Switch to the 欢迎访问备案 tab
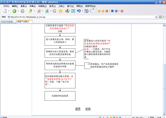 8,22
